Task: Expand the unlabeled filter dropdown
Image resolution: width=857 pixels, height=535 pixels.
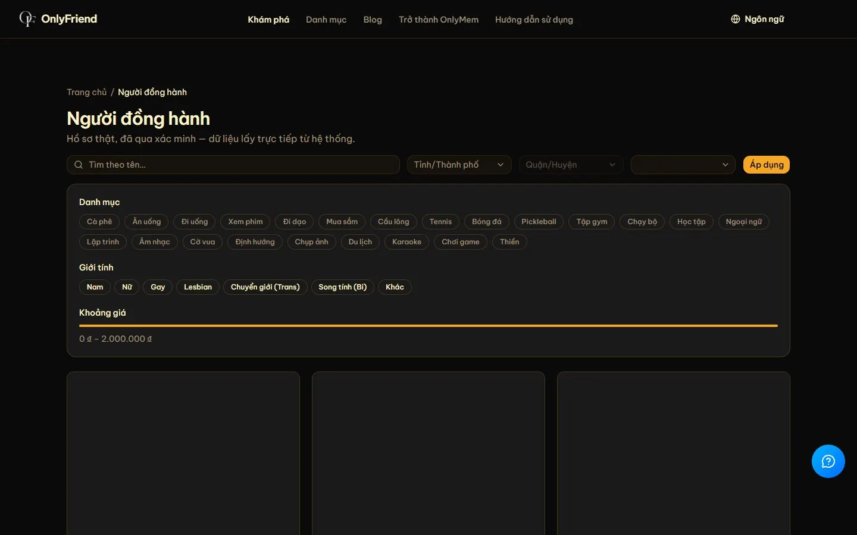Action: point(683,165)
